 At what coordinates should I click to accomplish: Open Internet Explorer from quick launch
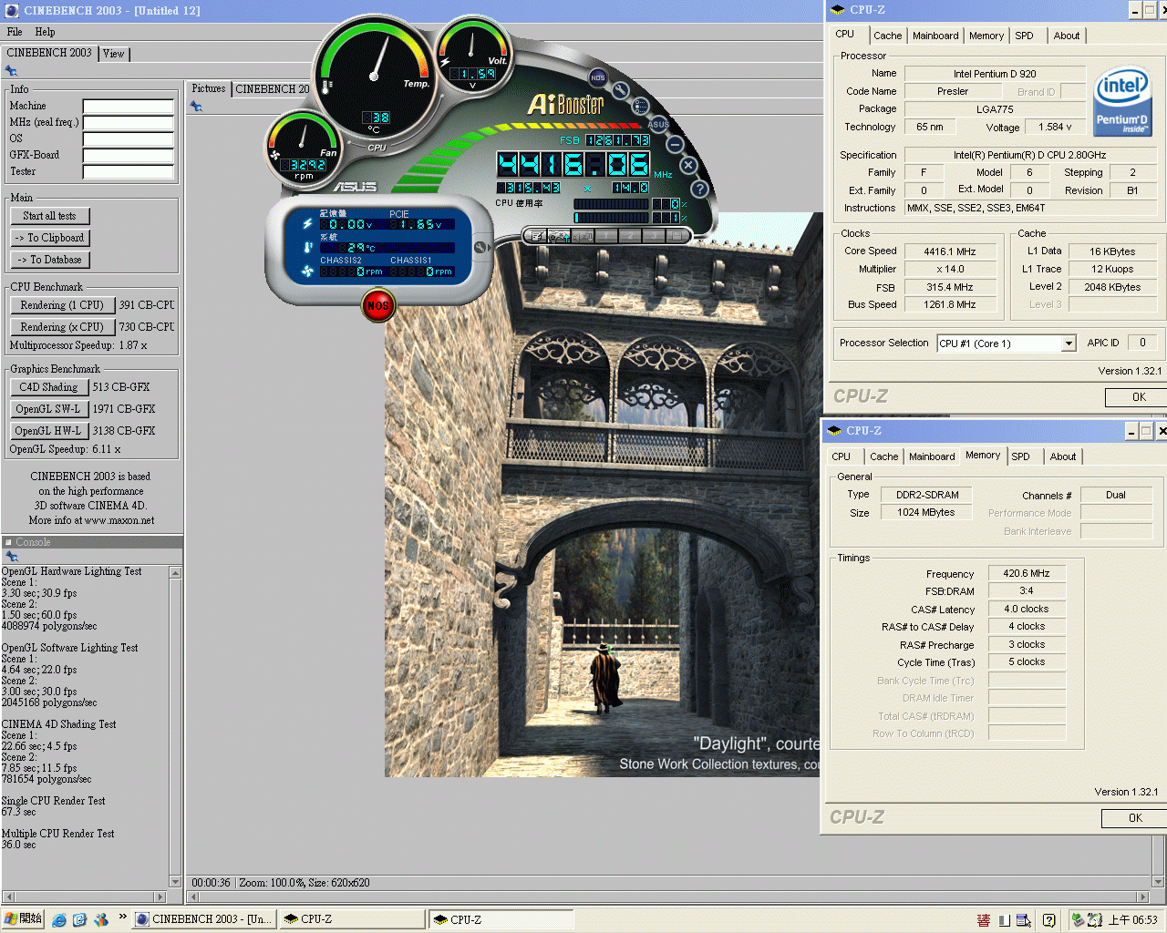(59, 920)
